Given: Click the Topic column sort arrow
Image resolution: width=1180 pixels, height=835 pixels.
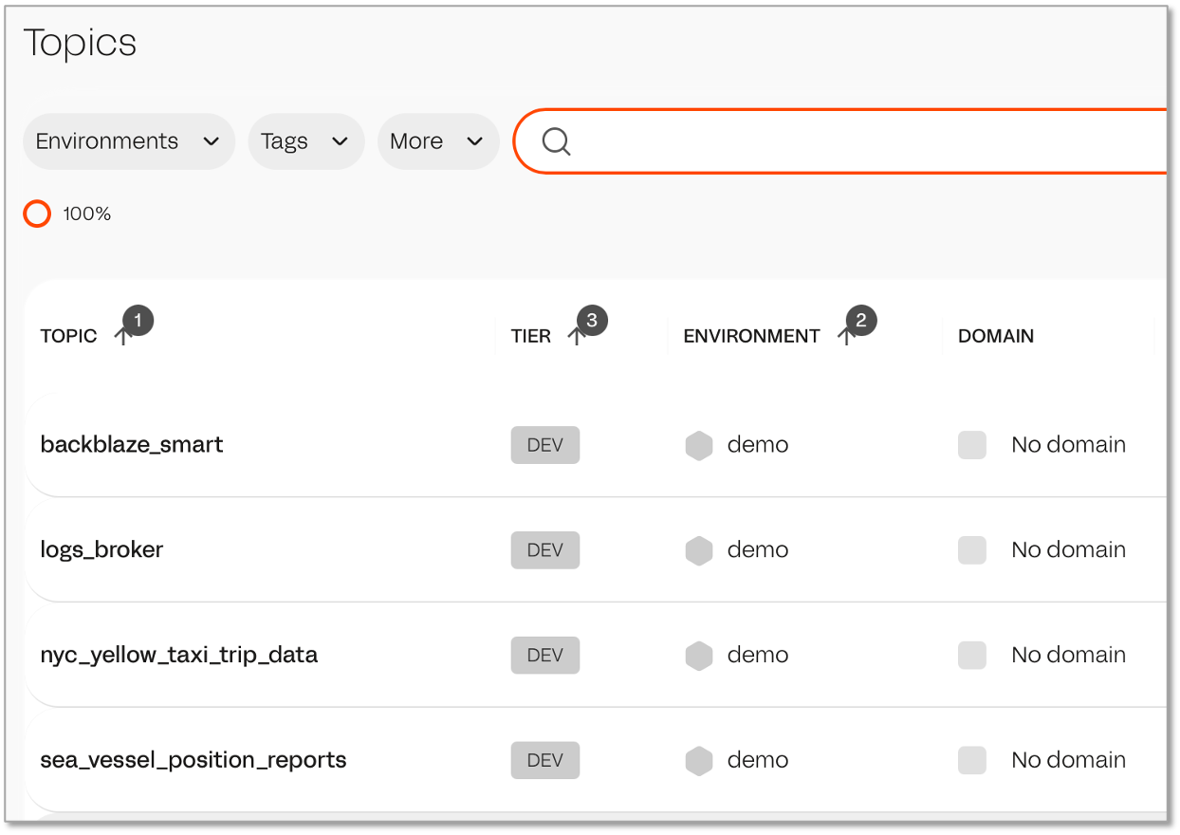Looking at the screenshot, I should pos(122,336).
